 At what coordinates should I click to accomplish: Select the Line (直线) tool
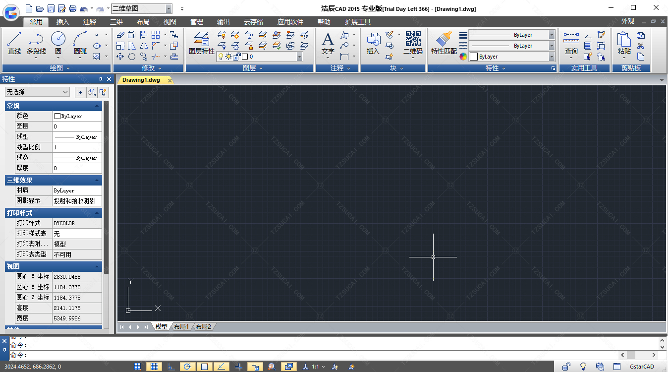tap(14, 44)
